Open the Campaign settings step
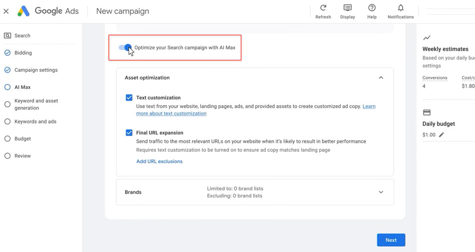The image size is (475, 252). click(x=36, y=70)
